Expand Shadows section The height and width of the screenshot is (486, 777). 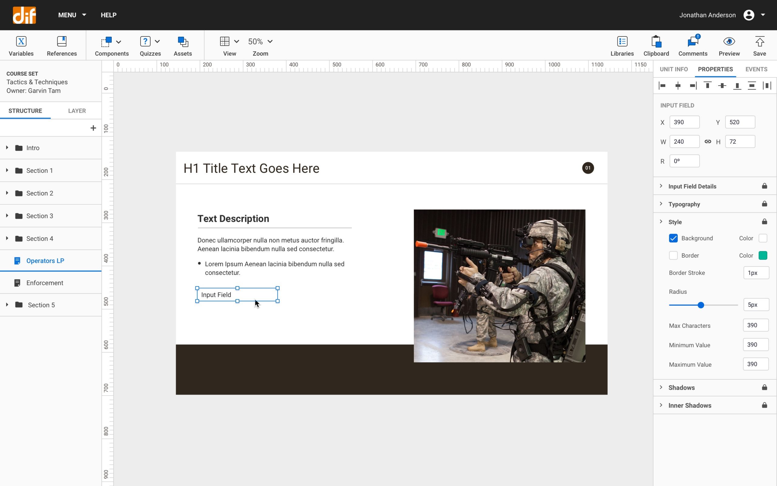[x=662, y=387]
